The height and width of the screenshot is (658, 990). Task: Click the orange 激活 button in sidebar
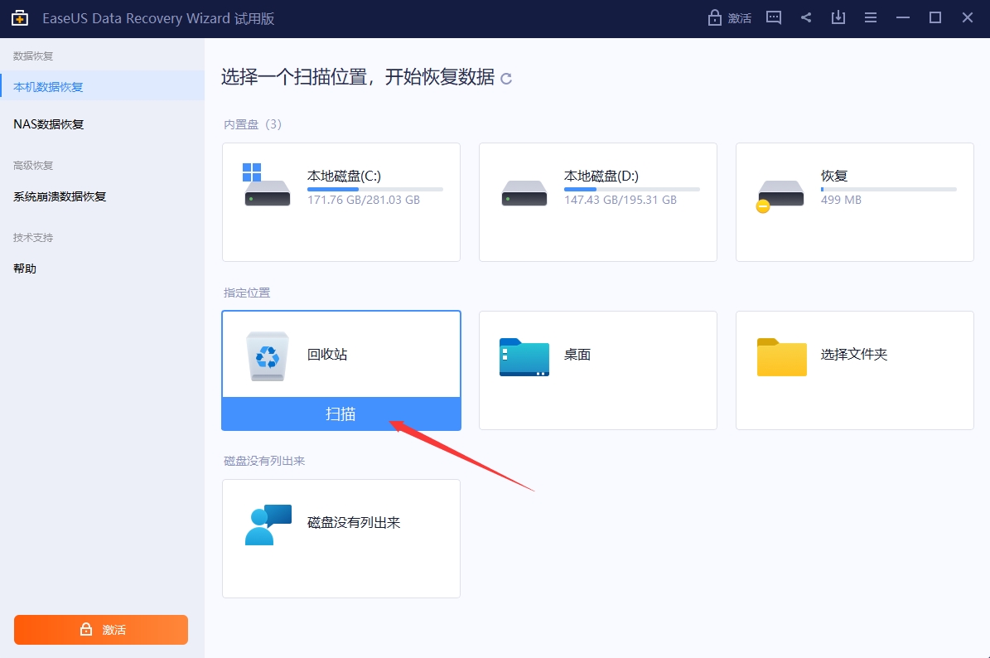pos(101,630)
